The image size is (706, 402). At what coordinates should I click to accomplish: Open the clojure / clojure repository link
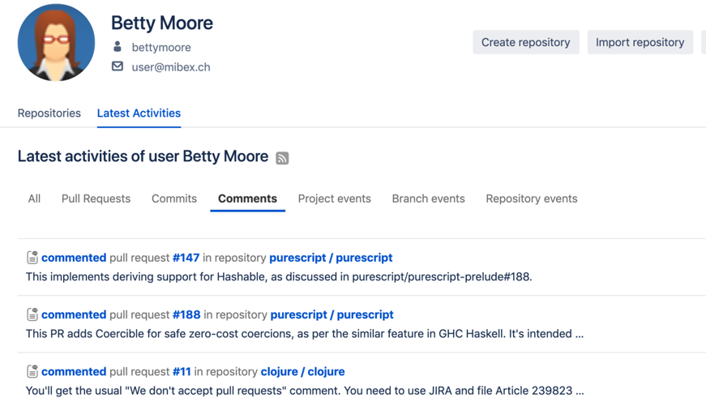tap(302, 371)
